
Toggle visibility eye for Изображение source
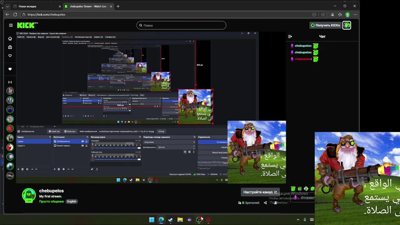click(82, 141)
